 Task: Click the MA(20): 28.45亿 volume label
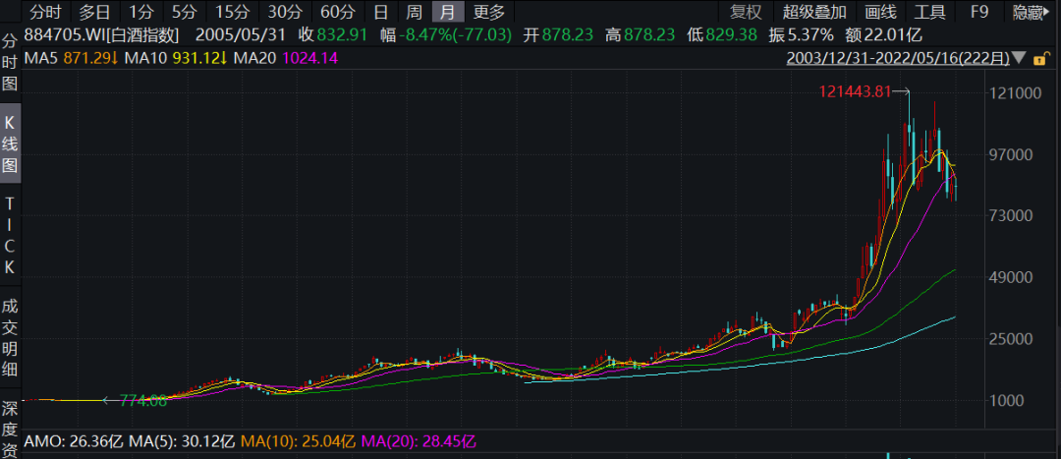pyautogui.click(x=419, y=442)
